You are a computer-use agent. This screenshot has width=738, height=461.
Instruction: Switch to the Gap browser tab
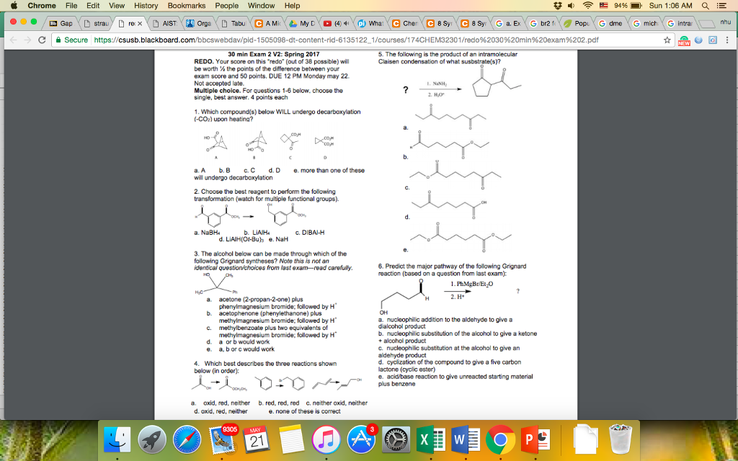coord(61,23)
